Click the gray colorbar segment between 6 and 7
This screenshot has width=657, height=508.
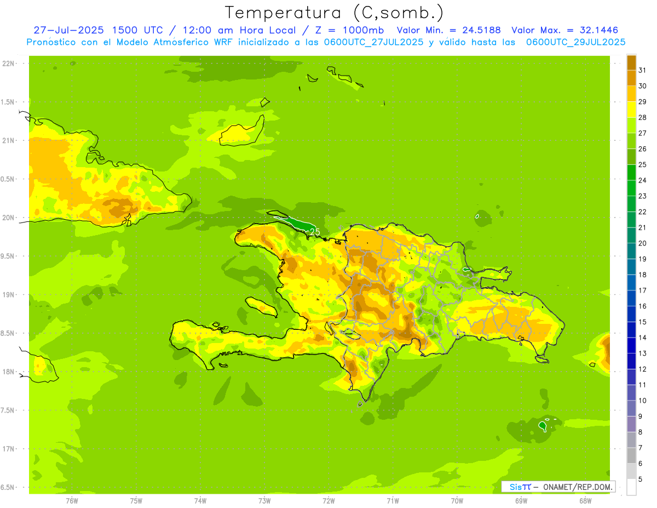[631, 455]
